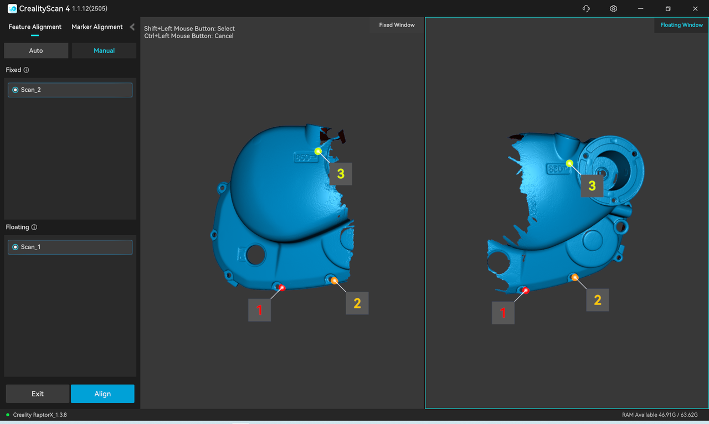Collapse the left panel with arrow
Screen dimensions: 709x424
click(132, 27)
